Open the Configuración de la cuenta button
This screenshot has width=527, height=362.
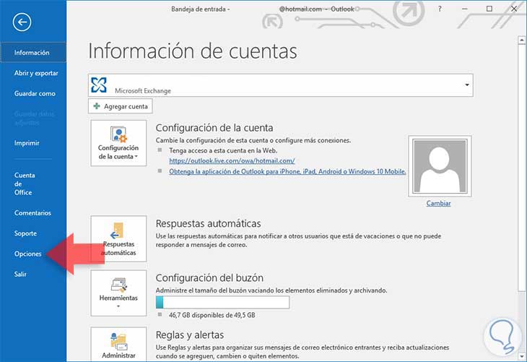tap(118, 143)
